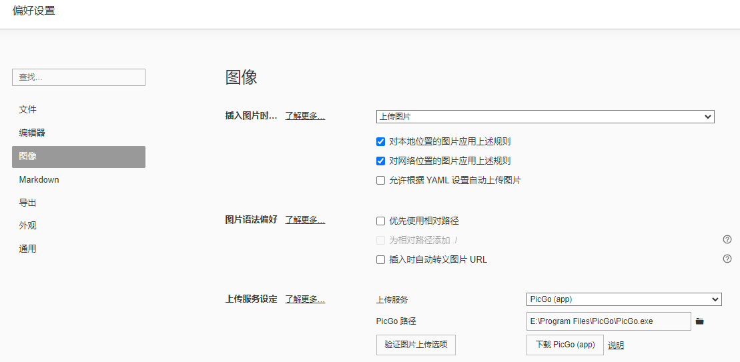Viewport: 740px width, 362px height.
Task: Click the 验证图片上传选项 button
Action: pos(416,345)
